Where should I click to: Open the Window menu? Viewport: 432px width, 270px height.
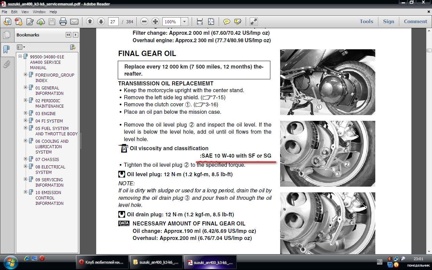click(39, 12)
